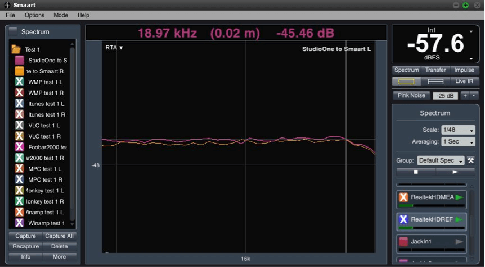Toggle the WMP test 1 R trace icon
Image resolution: width=485 pixels, height=267 pixels.
coord(19,93)
